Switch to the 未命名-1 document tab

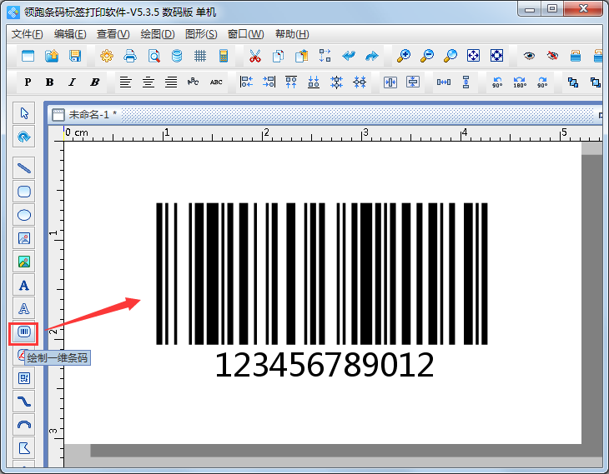[91, 114]
